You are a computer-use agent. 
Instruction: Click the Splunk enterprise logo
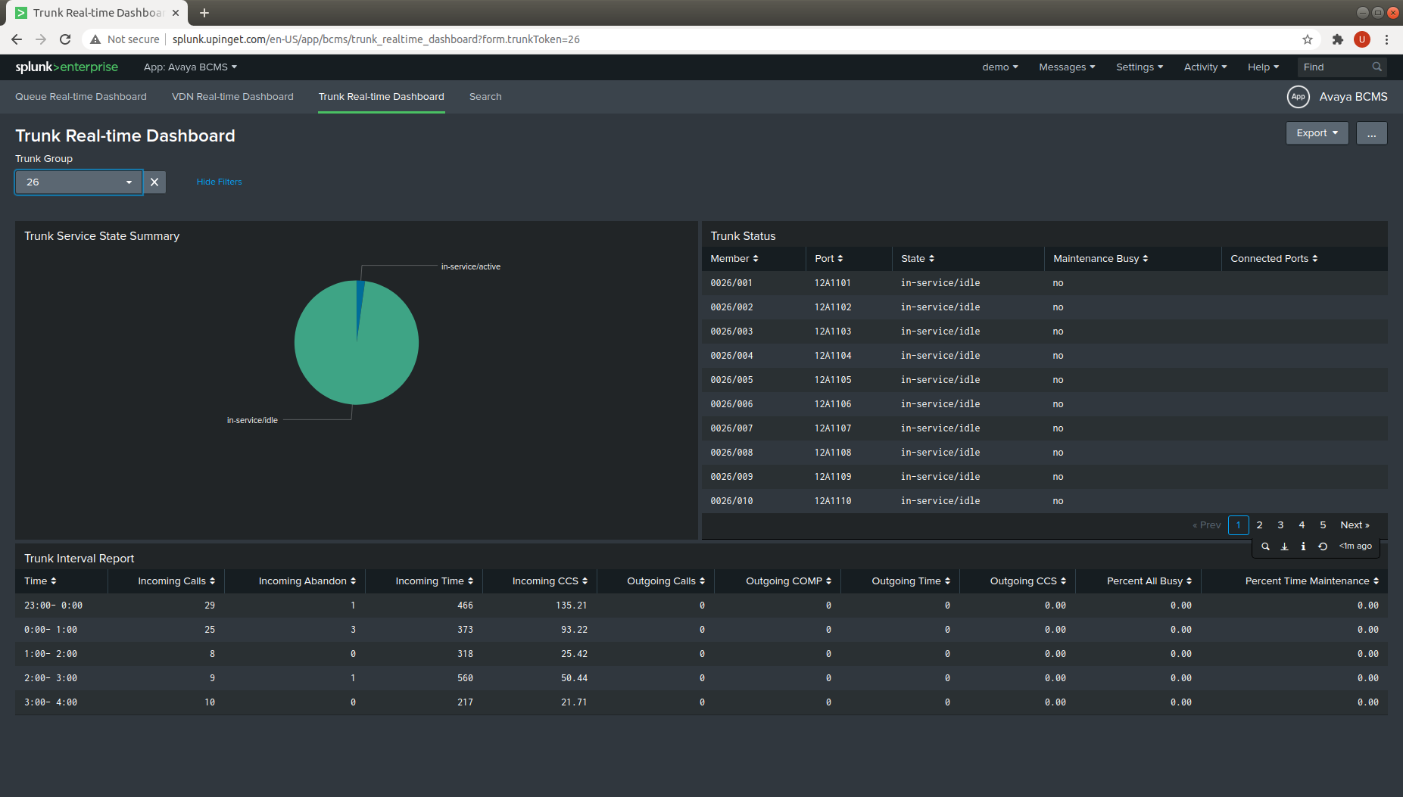coord(67,67)
